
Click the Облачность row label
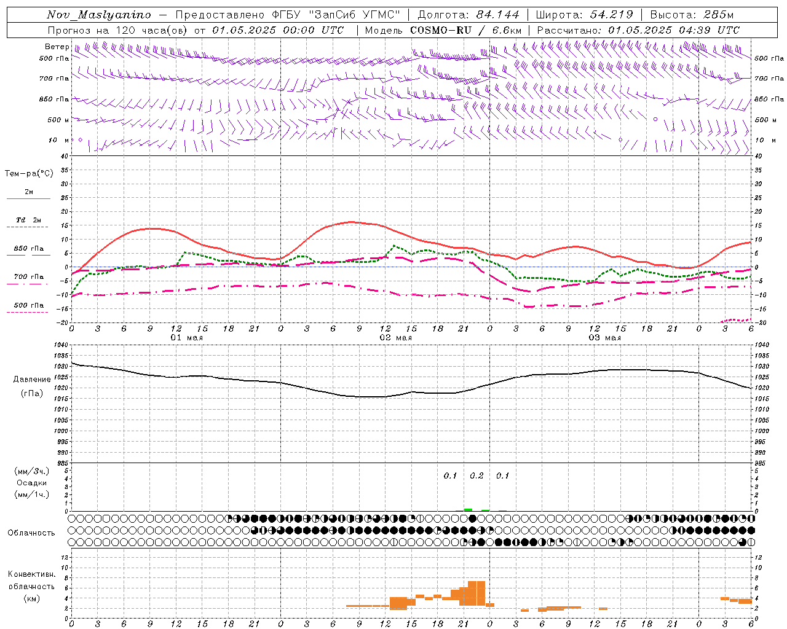click(x=31, y=533)
